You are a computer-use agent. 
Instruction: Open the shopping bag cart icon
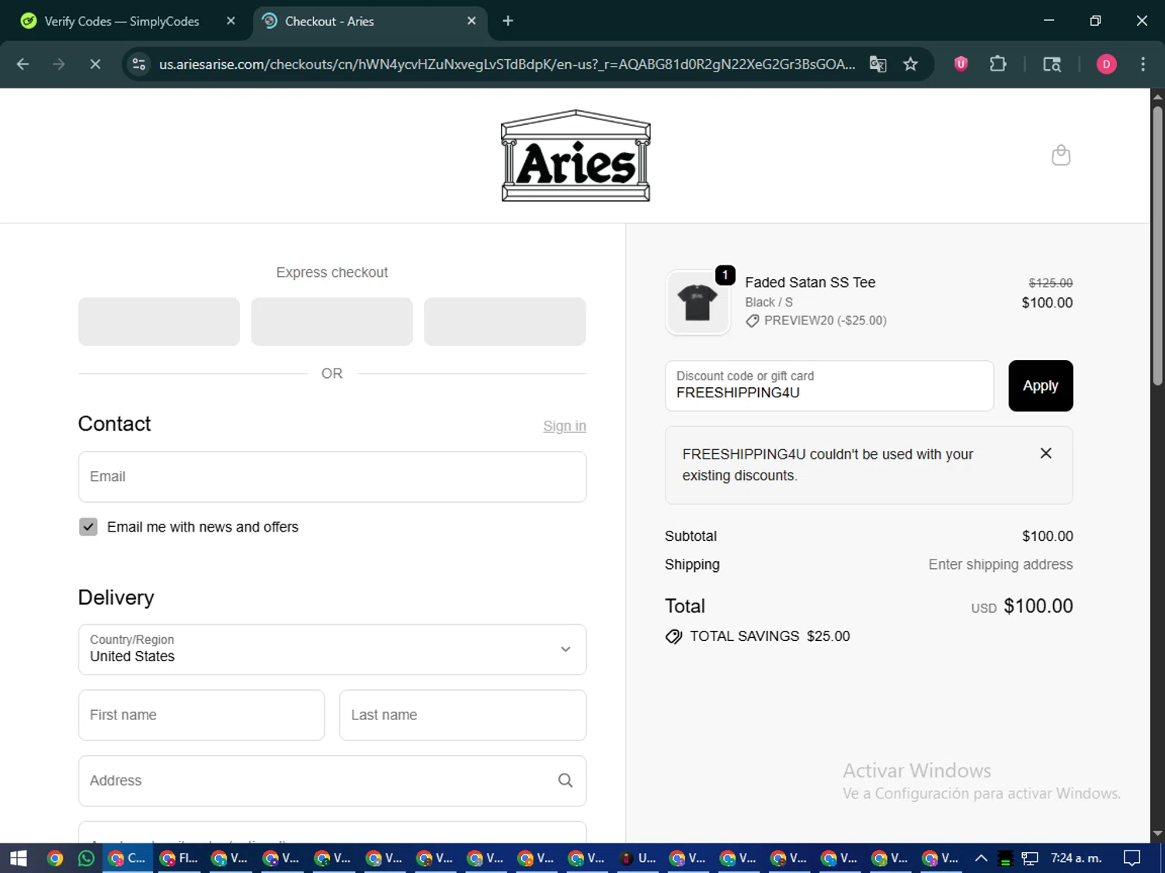click(1061, 155)
